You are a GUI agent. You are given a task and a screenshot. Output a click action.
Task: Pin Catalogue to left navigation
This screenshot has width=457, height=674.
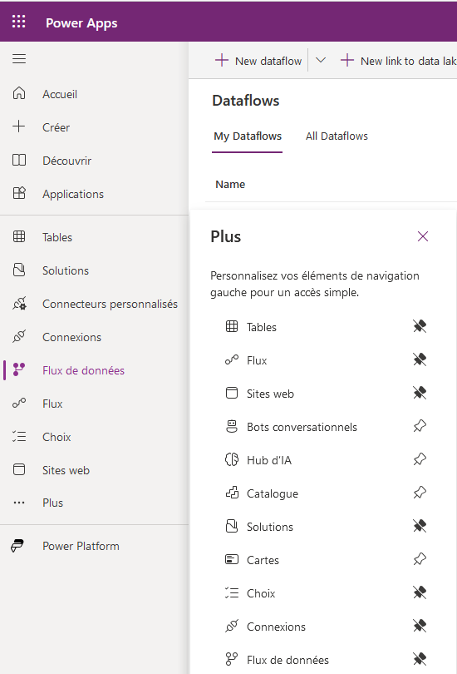pyautogui.click(x=420, y=493)
